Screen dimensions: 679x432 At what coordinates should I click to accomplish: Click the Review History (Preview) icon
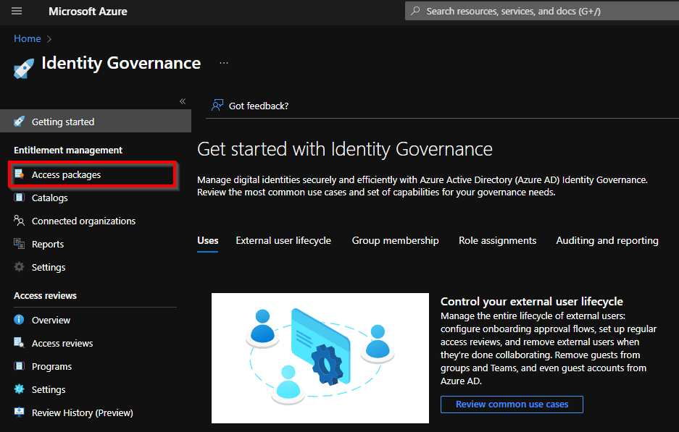pyautogui.click(x=20, y=412)
